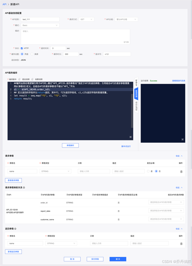
Task: Focus request parameter 示例 input
Action: (94, 171)
